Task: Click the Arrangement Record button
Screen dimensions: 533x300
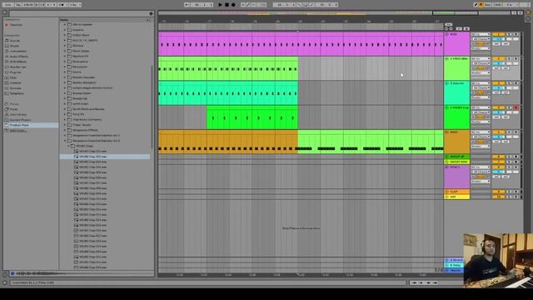Action: [233, 5]
